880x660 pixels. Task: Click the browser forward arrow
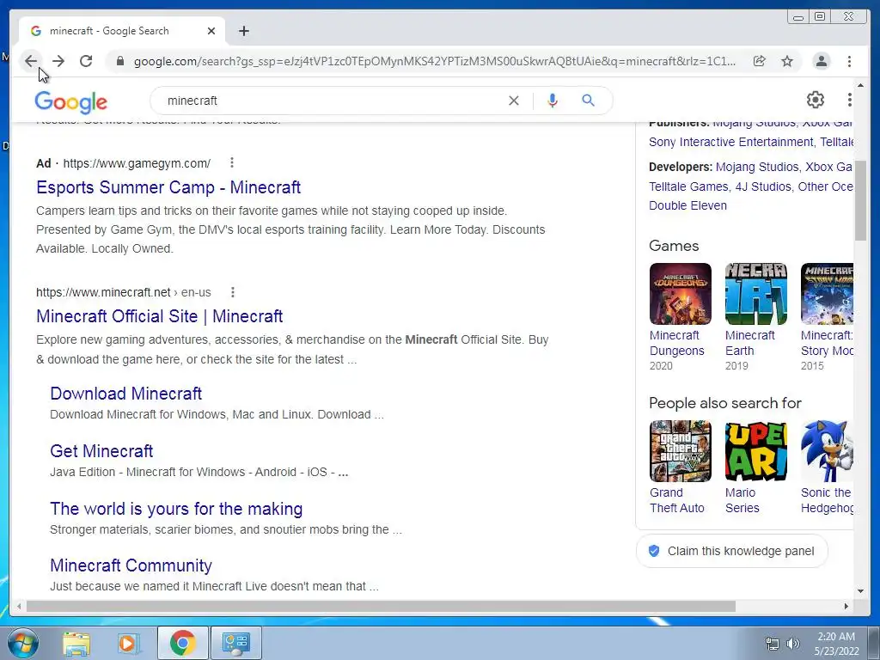pos(58,61)
